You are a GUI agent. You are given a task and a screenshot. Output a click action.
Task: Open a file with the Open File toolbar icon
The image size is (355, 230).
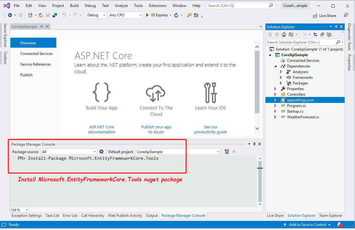click(41, 15)
